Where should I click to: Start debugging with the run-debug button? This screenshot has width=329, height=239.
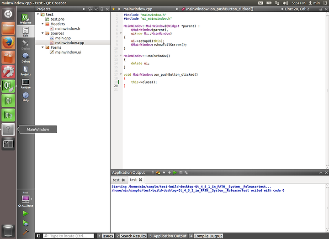(x=26, y=223)
